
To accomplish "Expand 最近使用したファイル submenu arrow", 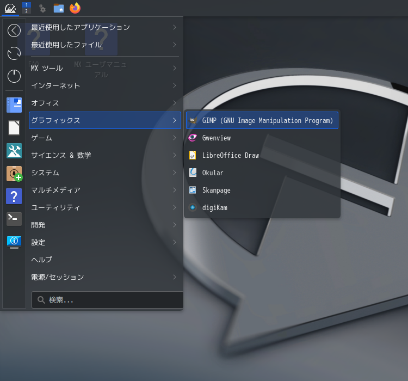I will click(x=175, y=45).
